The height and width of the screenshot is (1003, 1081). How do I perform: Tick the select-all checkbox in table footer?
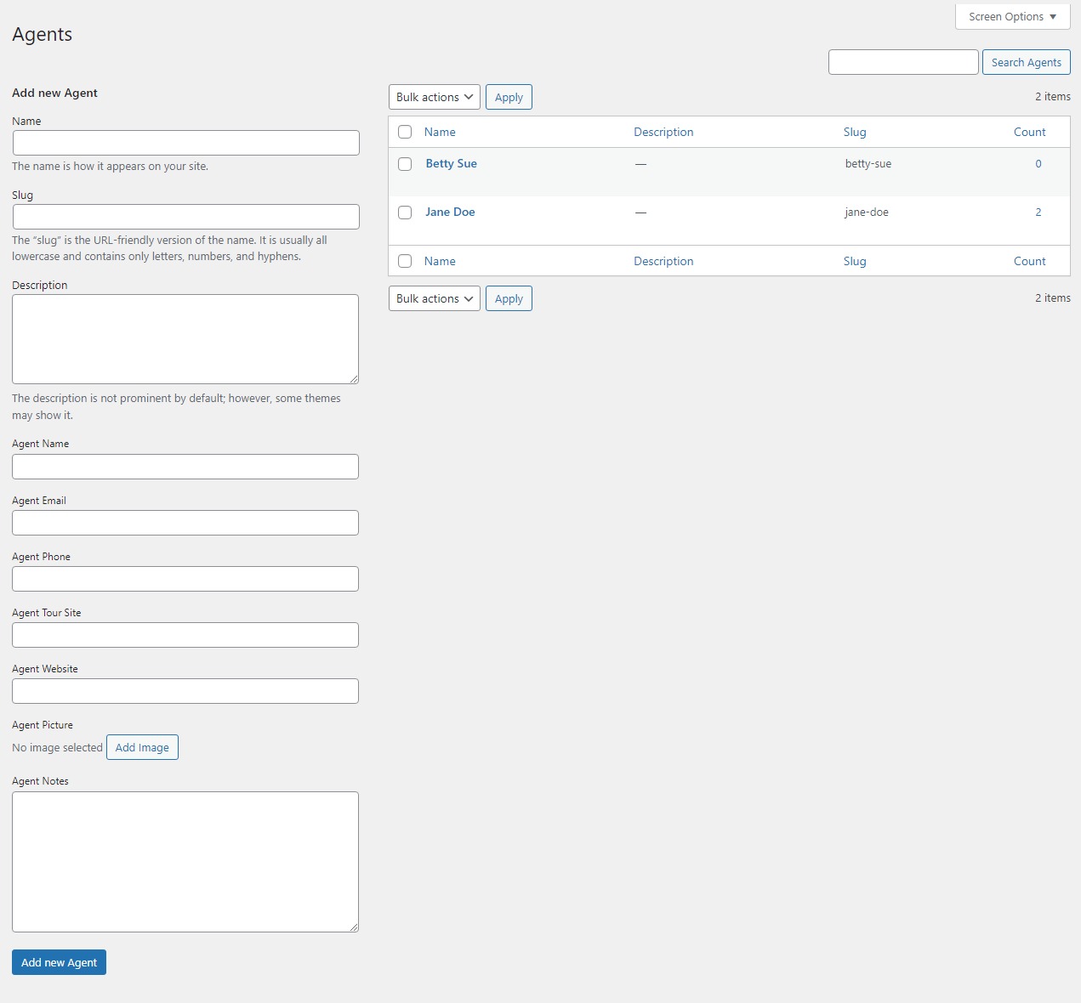405,261
